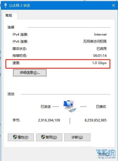Close the 以太网 2 状态 dialog with X
Viewport: 118px width, 161px height.
pos(113,5)
